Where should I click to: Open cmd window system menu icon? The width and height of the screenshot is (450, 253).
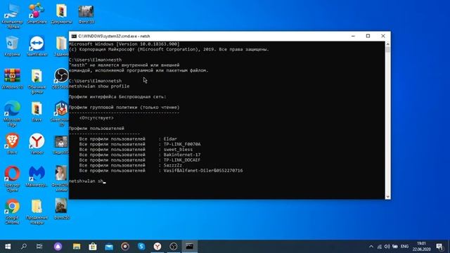[x=74, y=36]
